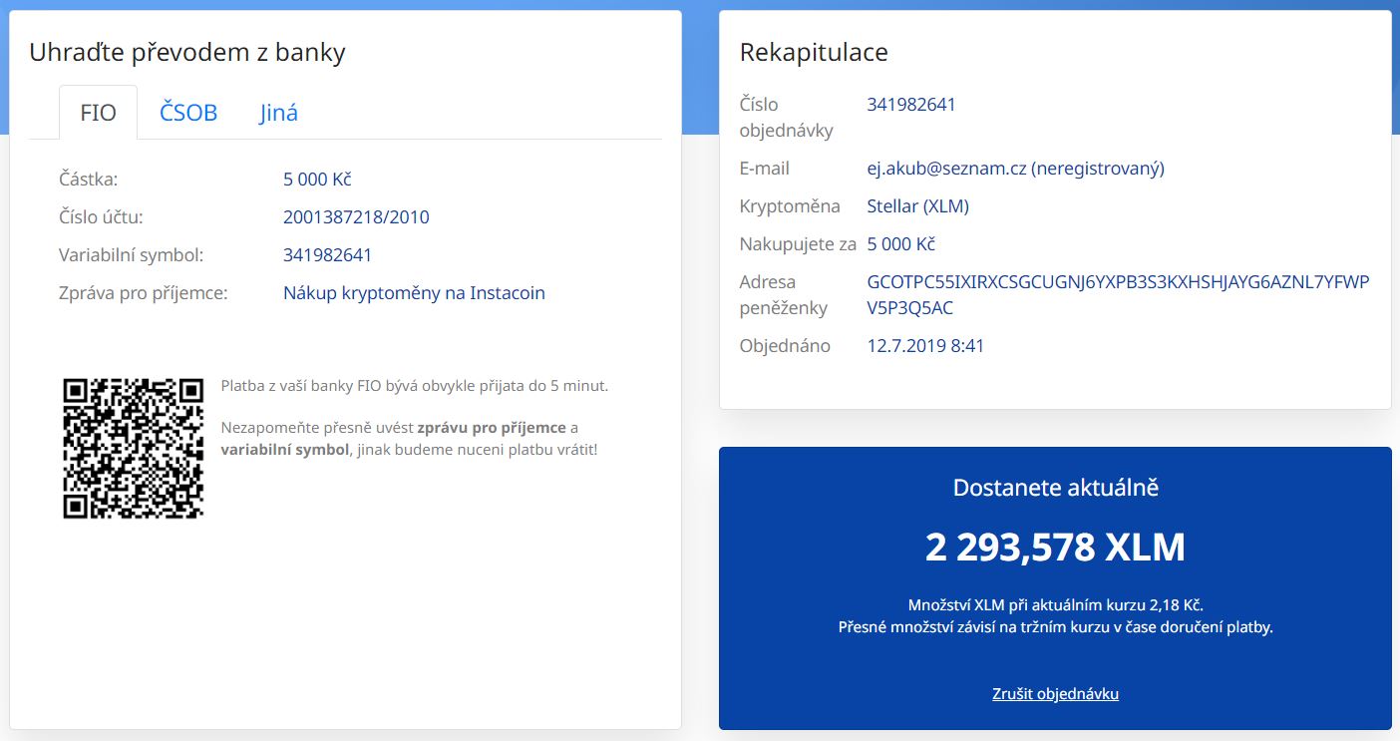Click the Číslo objednávky label
This screenshot has height=741, width=1400.
pyautogui.click(x=787, y=118)
